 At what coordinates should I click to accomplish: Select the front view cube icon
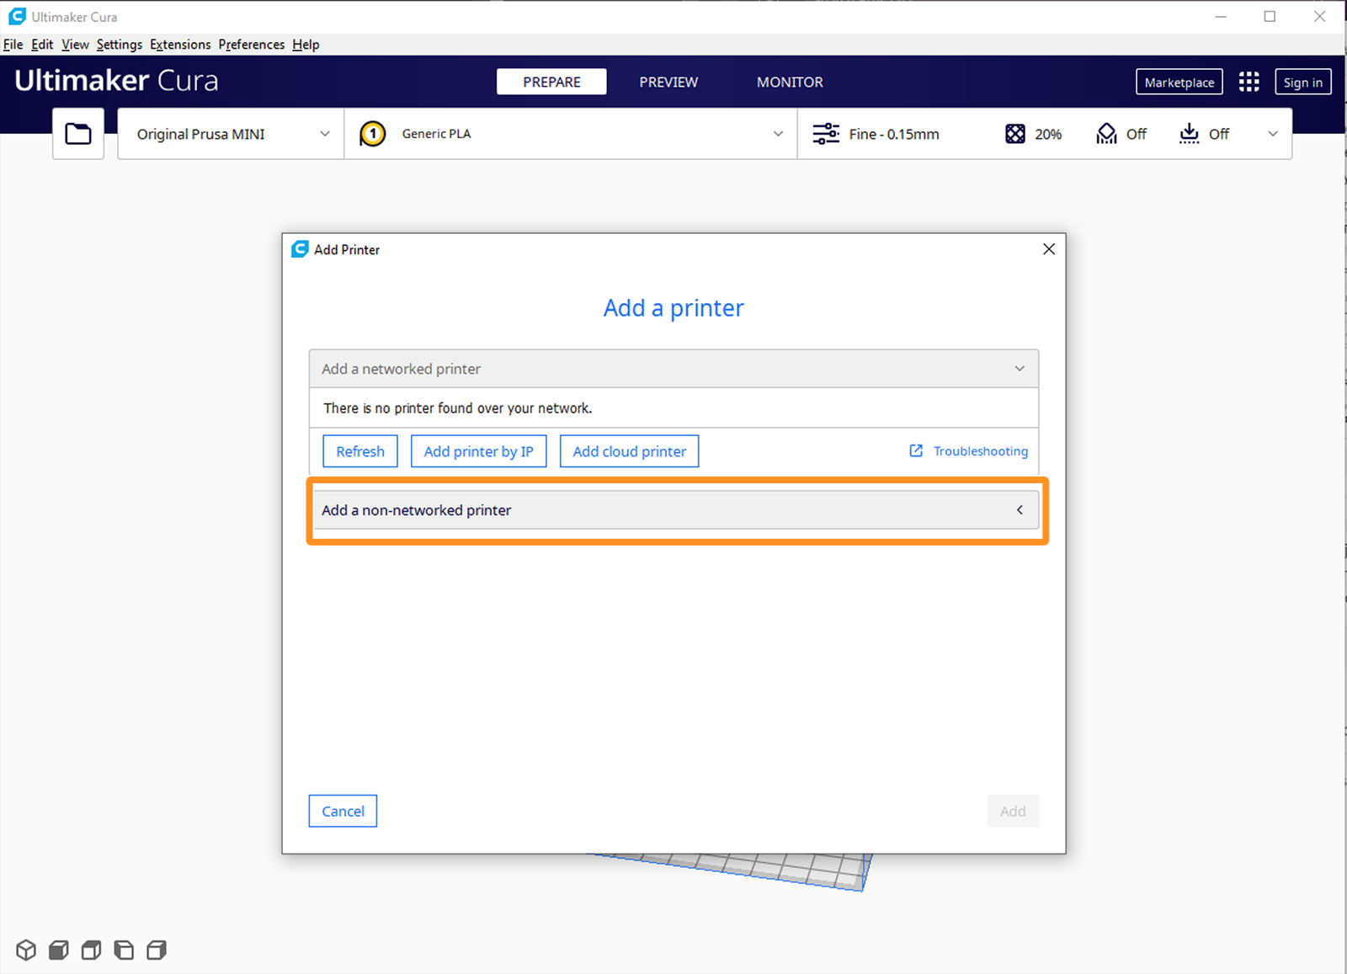[59, 950]
